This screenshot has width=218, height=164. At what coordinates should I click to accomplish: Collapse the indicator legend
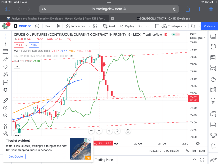[17, 66]
